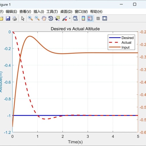Screen dimensions: 146x146
Task: Maximize the Figure 1 window
Action: coord(135,4)
